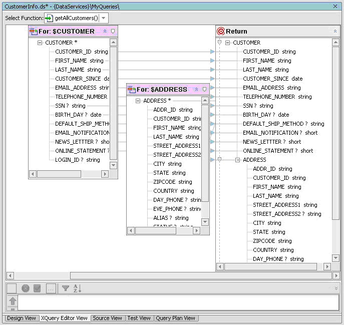Switch to Test View tab

139,318
